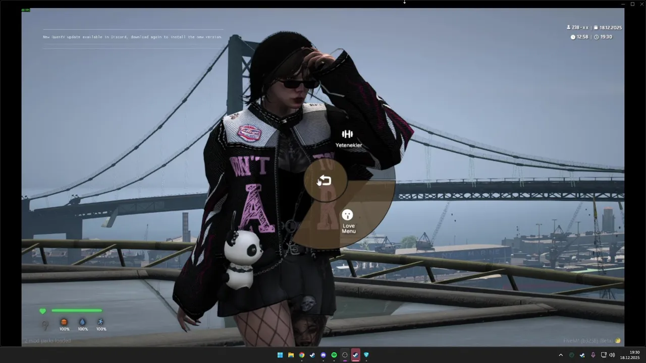
Task: Click the QuantV update notification text
Action: click(x=132, y=37)
